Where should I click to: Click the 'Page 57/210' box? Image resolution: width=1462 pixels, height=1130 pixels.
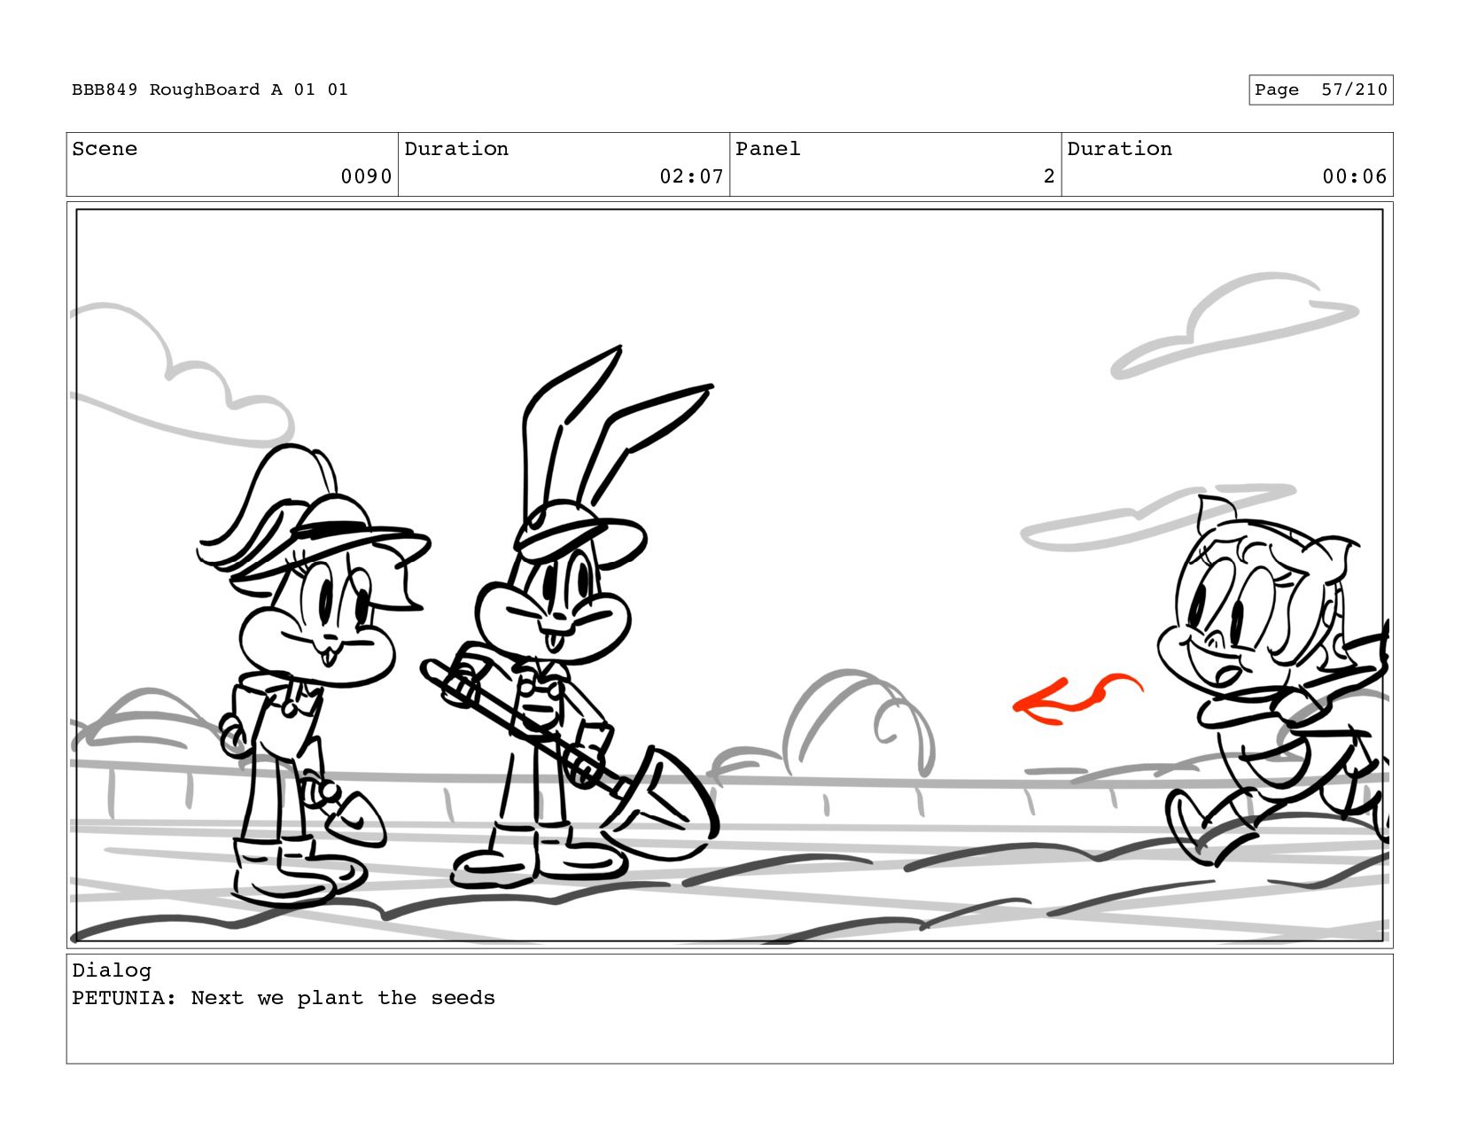click(1320, 90)
